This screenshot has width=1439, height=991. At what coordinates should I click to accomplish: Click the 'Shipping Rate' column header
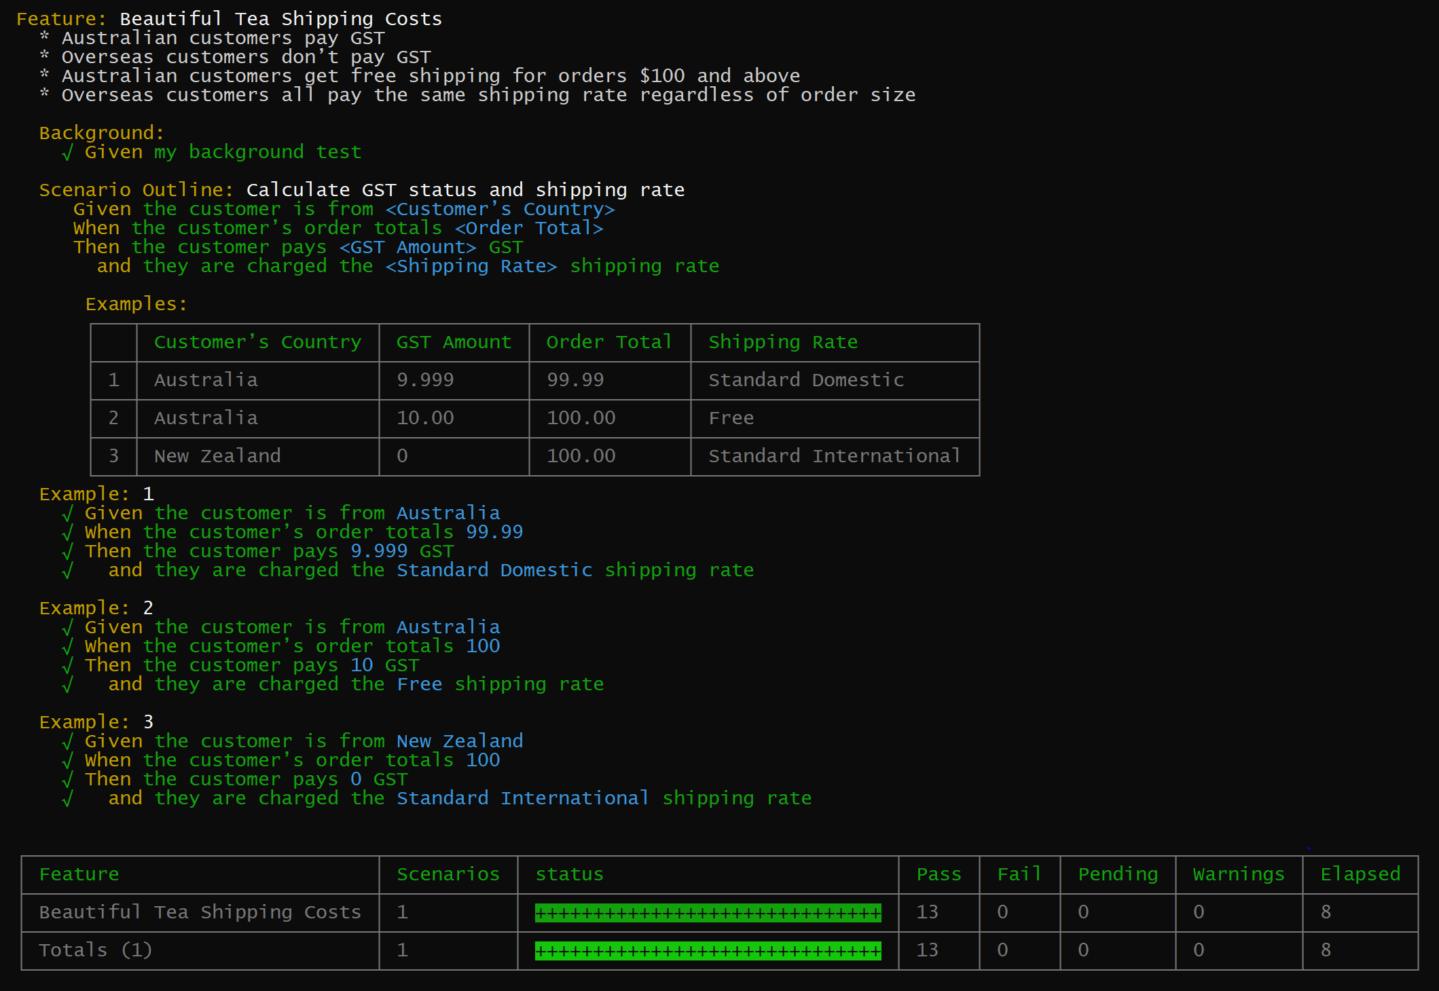[782, 342]
